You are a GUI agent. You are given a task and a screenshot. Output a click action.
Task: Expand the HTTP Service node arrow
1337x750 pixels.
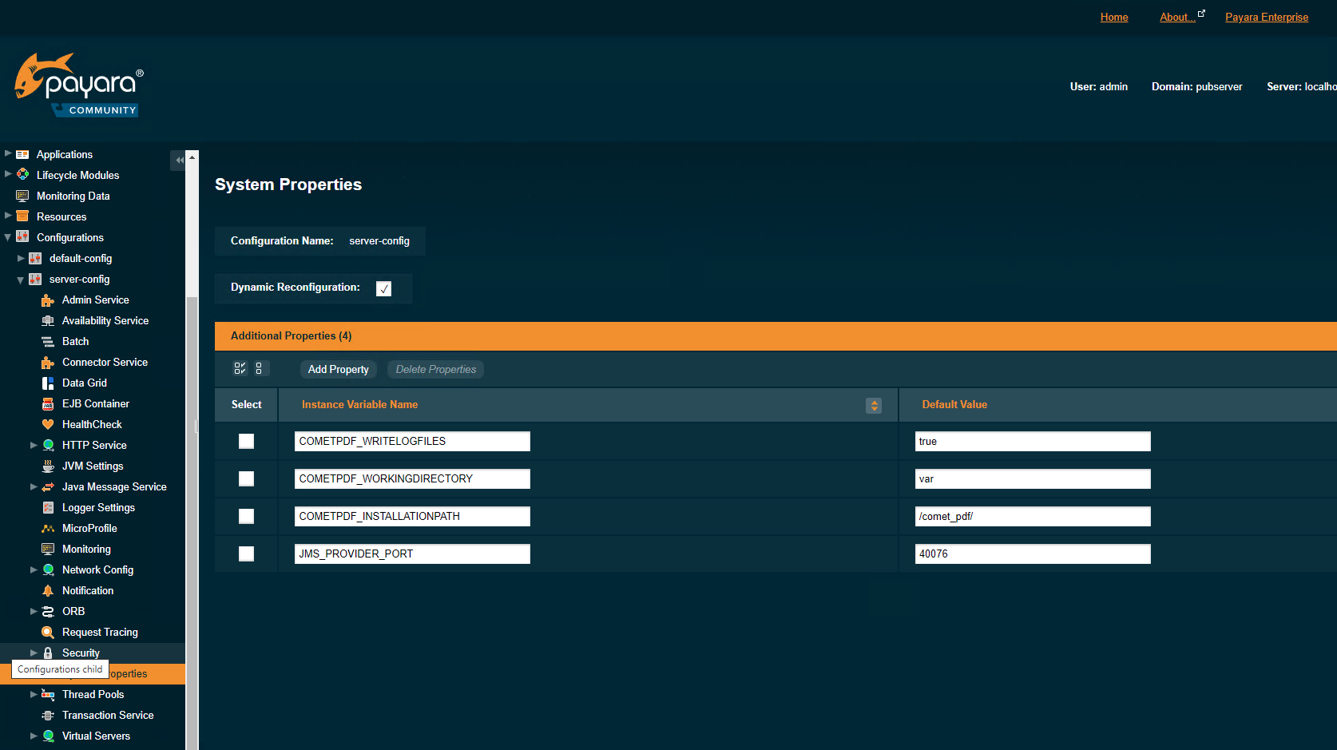[34, 446]
